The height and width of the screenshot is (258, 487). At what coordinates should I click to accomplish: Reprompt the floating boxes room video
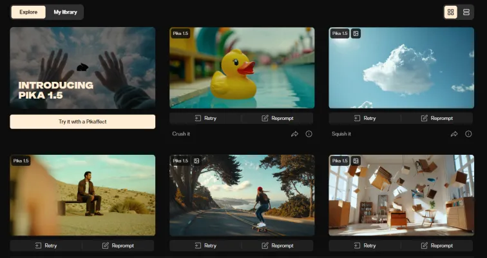pyautogui.click(x=437, y=246)
